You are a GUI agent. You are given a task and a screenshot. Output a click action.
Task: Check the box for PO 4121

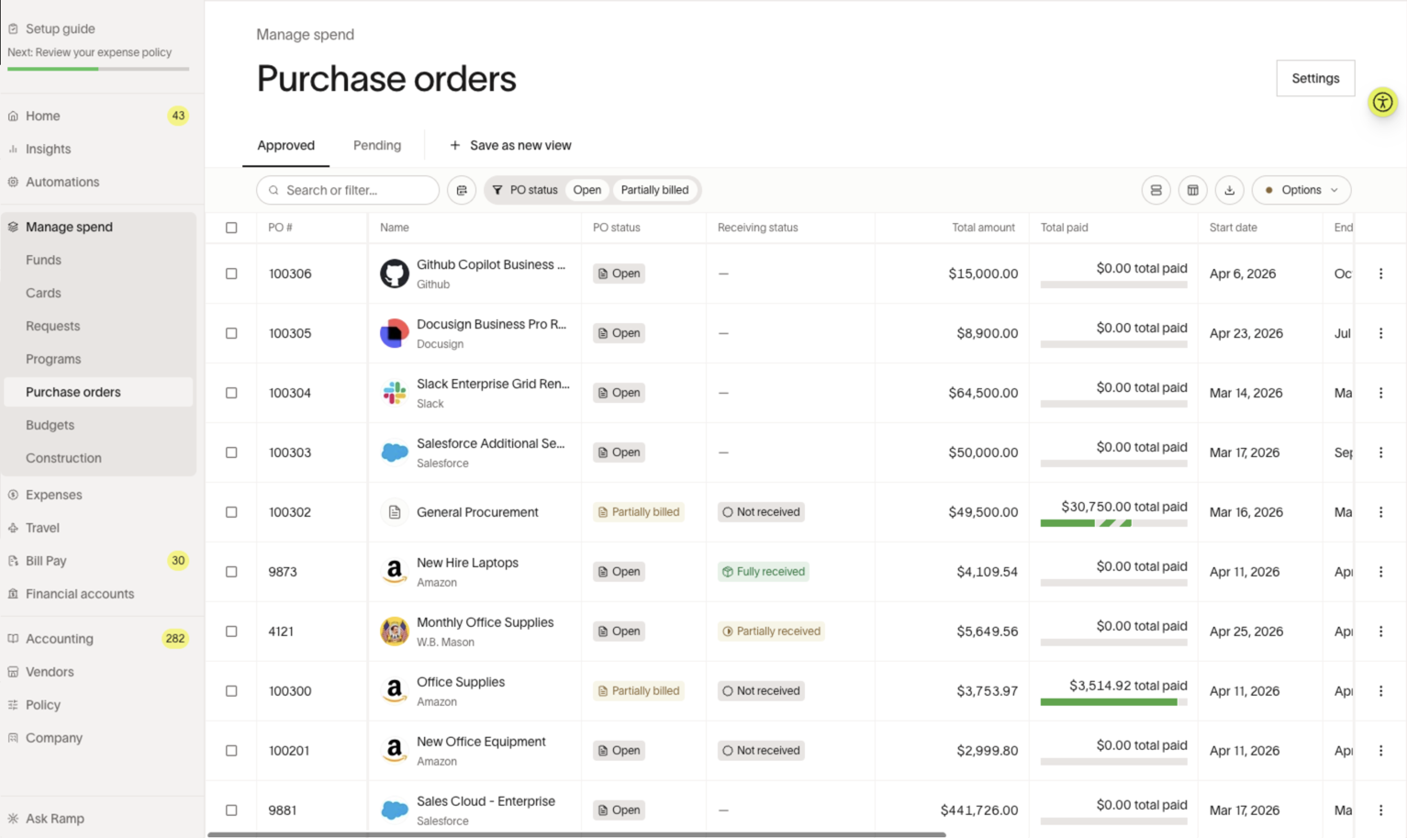point(231,631)
